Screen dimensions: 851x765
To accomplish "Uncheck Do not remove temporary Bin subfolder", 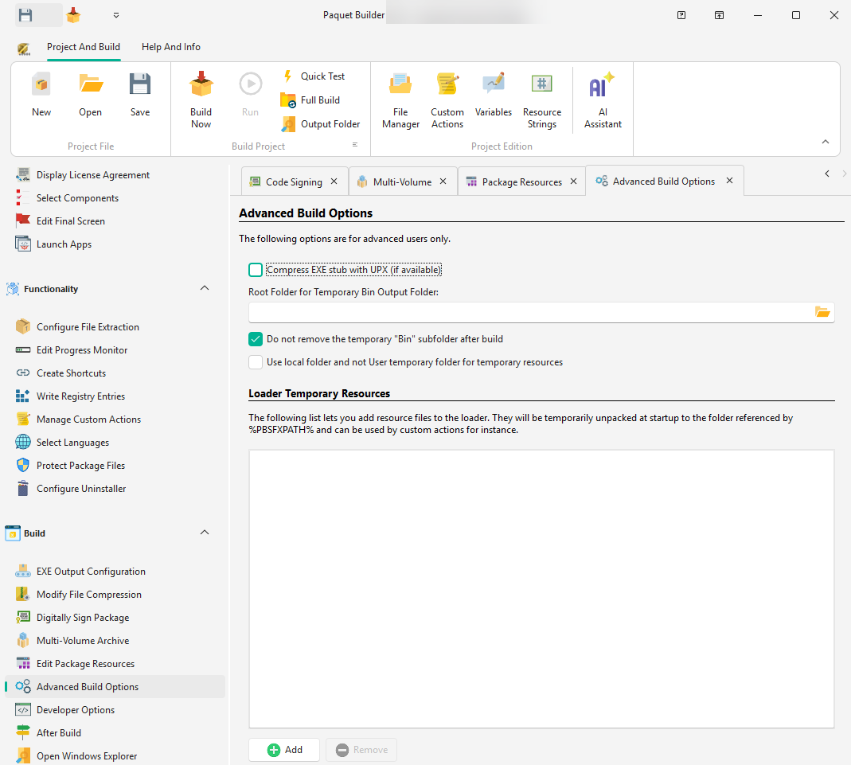I will coord(256,339).
